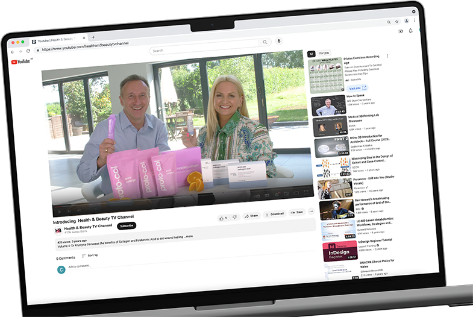473x317 pixels.
Task: Click the browser toolbar zoom magnifier icon
Action: pos(389,22)
